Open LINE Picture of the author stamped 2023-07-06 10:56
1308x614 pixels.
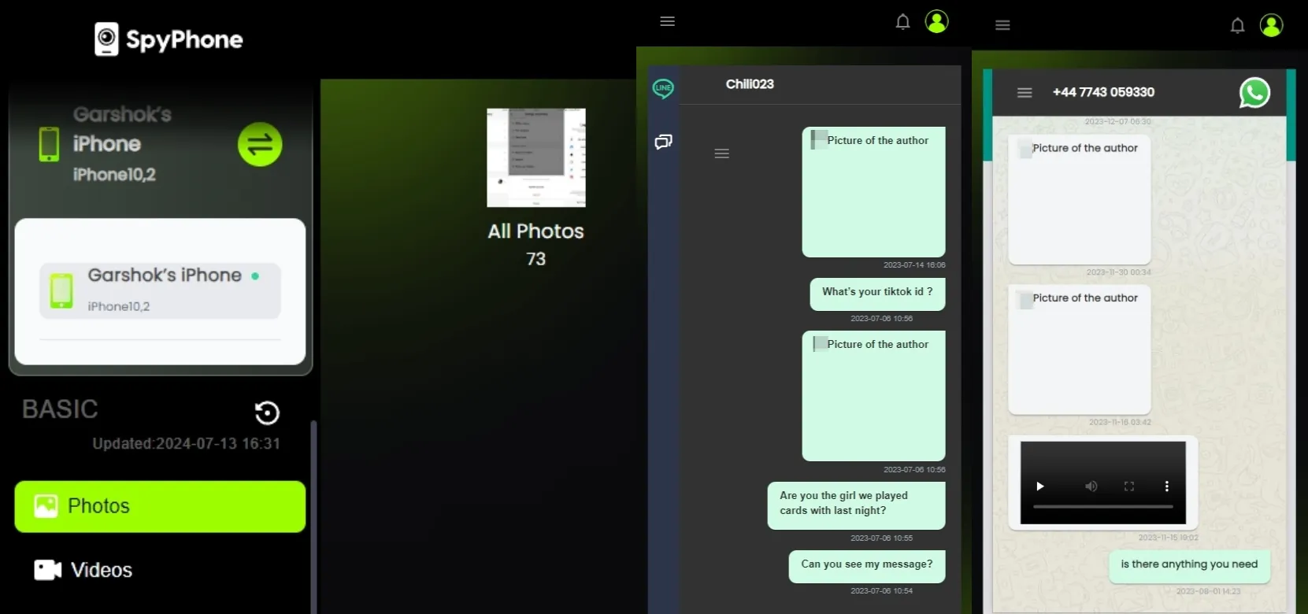click(x=873, y=396)
